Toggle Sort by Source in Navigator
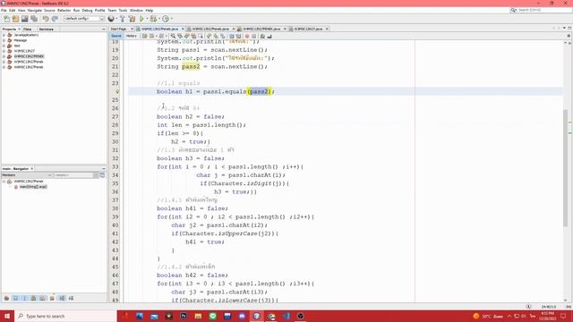 click(x=71, y=298)
